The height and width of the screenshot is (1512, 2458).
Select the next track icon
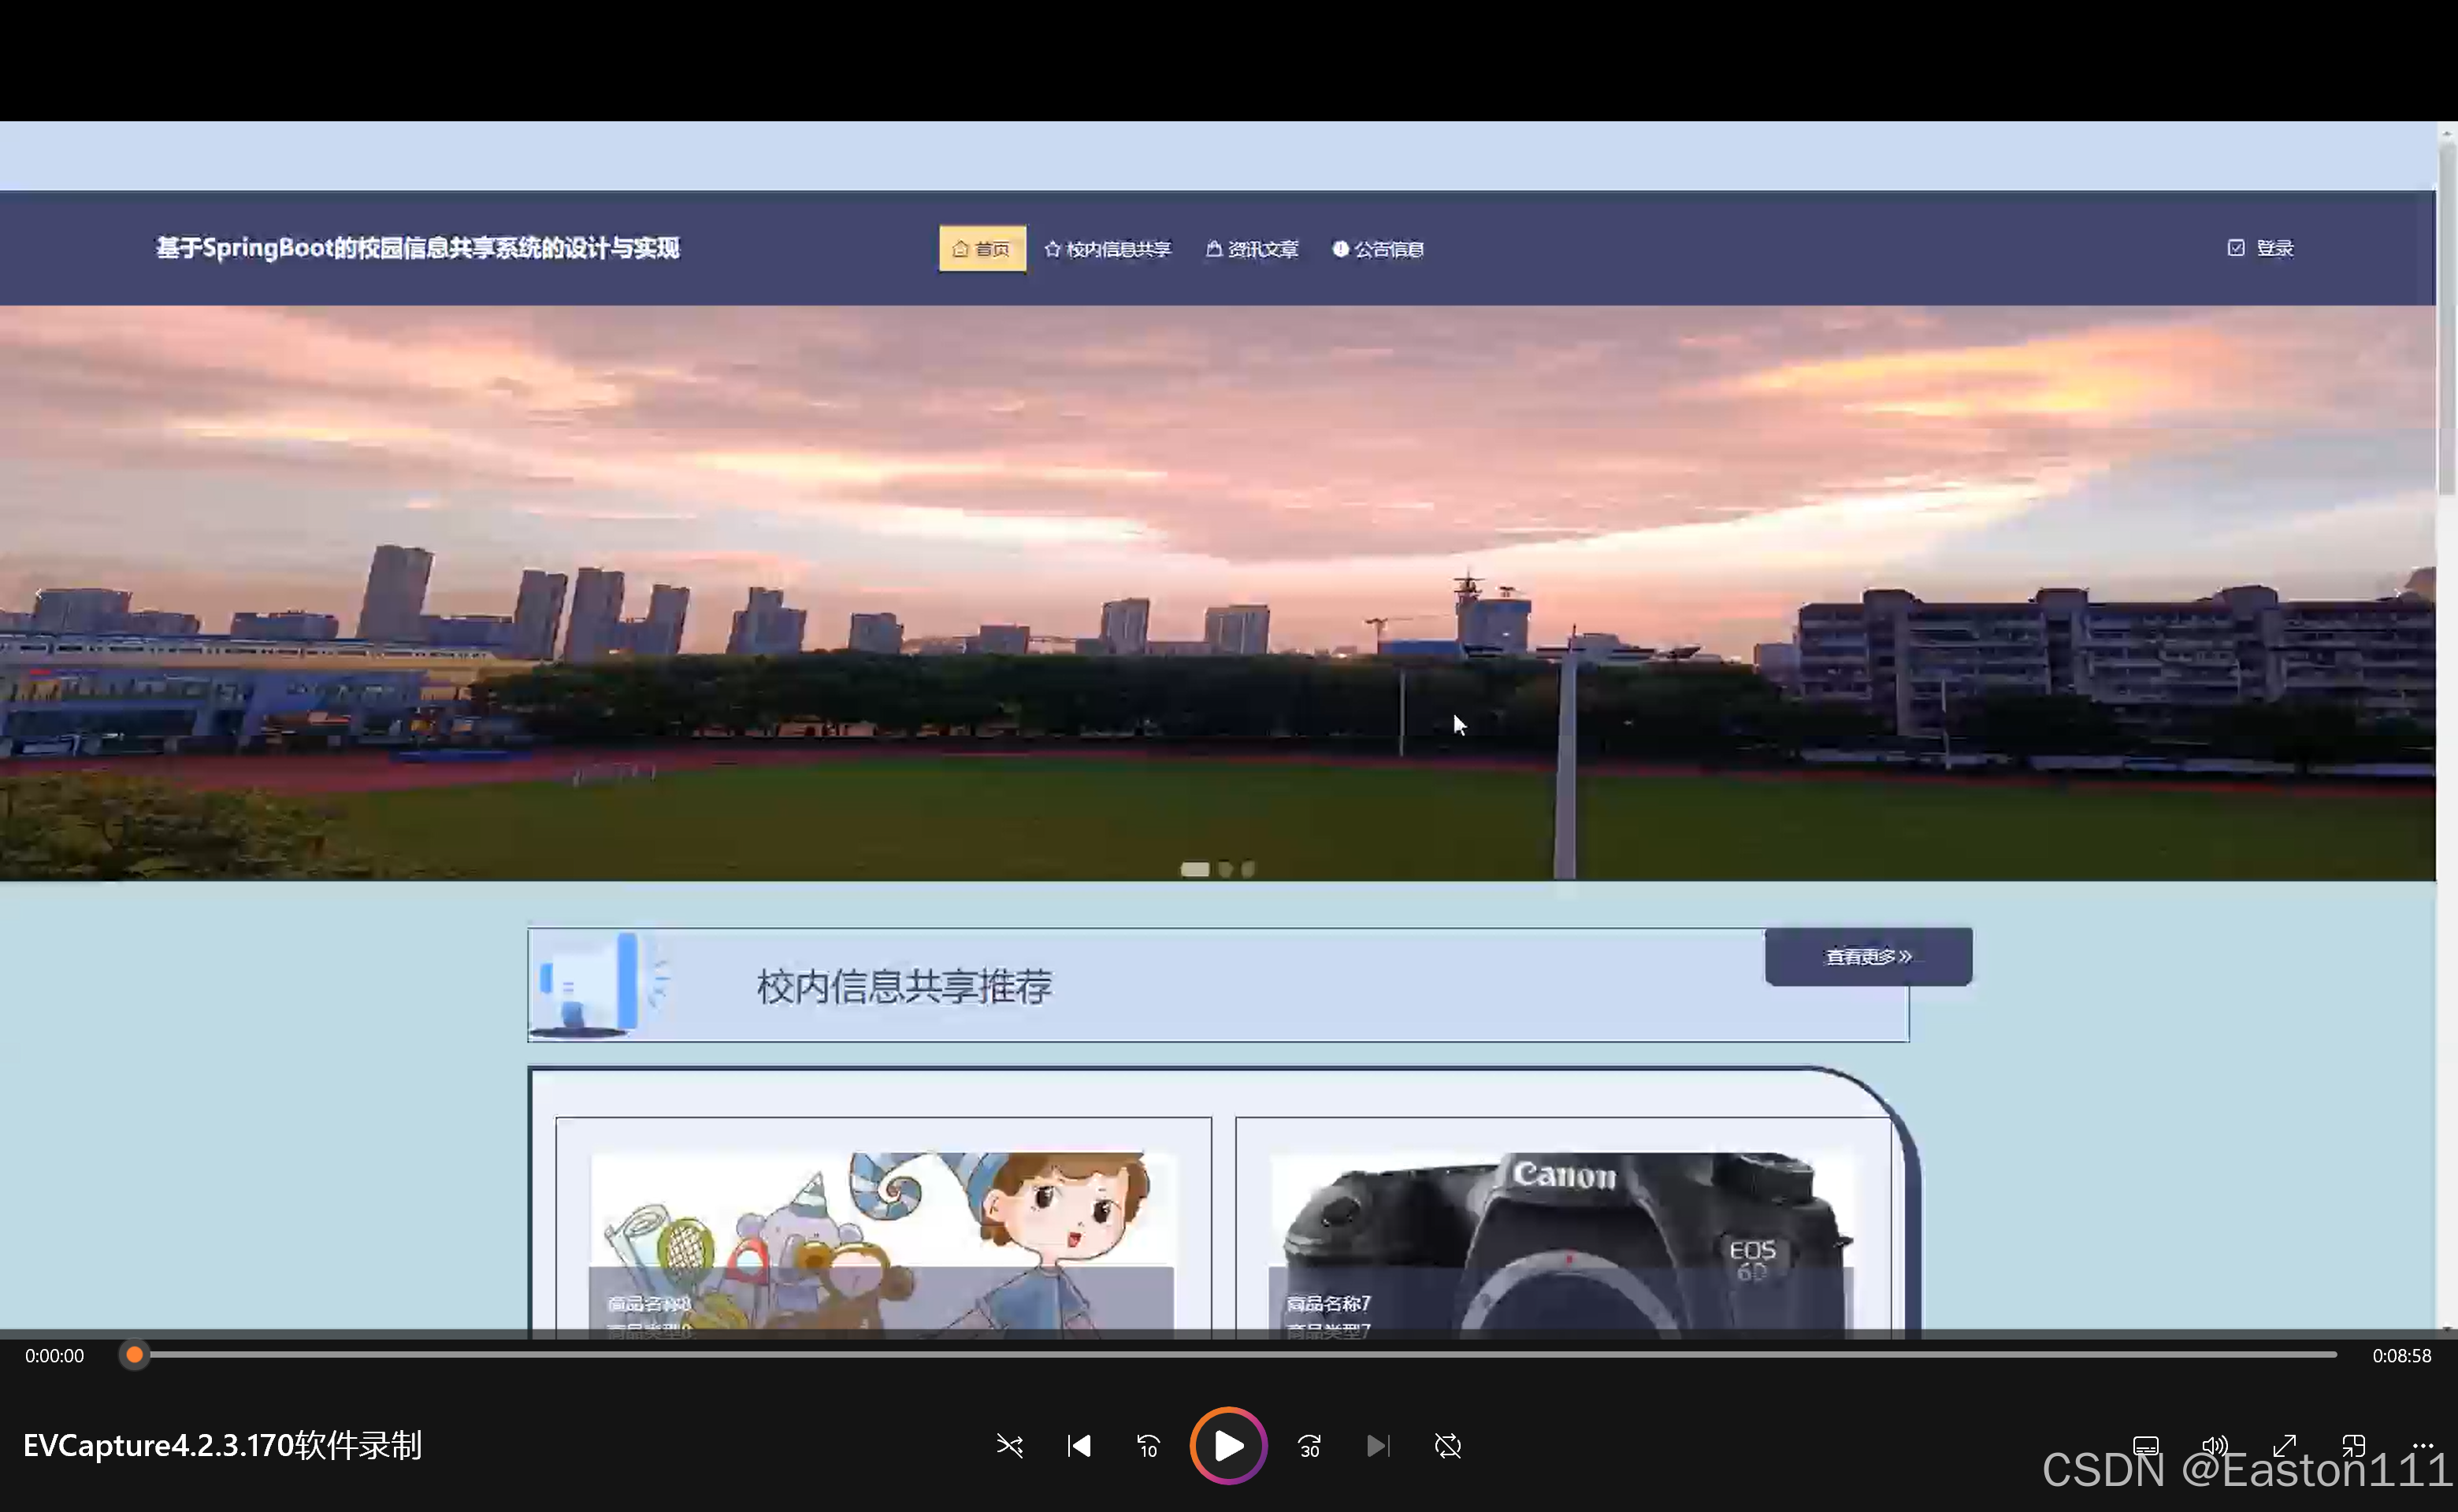pyautogui.click(x=1378, y=1446)
